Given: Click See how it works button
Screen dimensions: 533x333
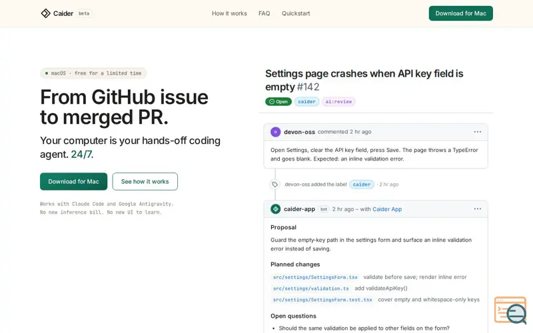Looking at the screenshot, I should [x=145, y=181].
